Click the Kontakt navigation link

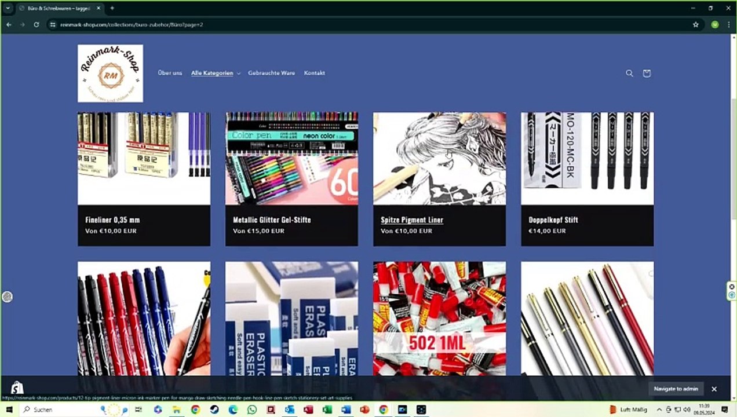(x=314, y=73)
